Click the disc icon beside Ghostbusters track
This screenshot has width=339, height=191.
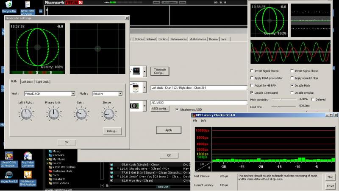(111, 169)
